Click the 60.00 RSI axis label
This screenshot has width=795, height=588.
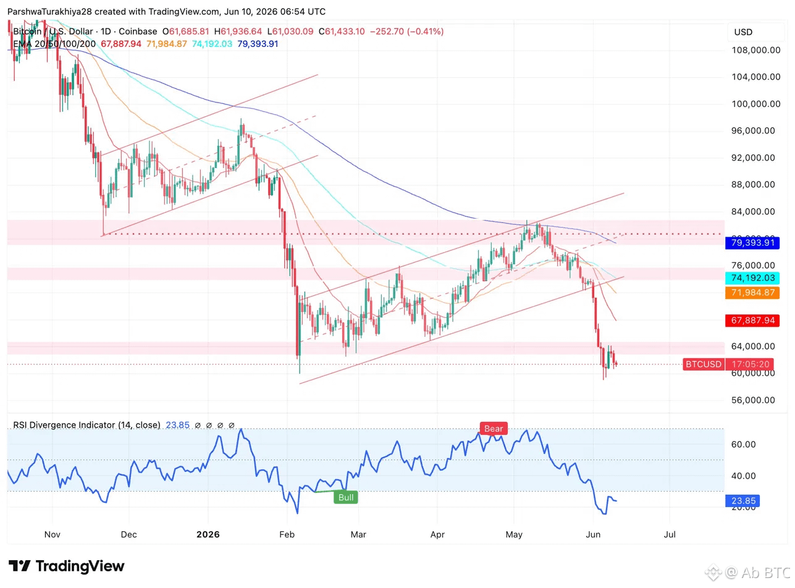742,444
